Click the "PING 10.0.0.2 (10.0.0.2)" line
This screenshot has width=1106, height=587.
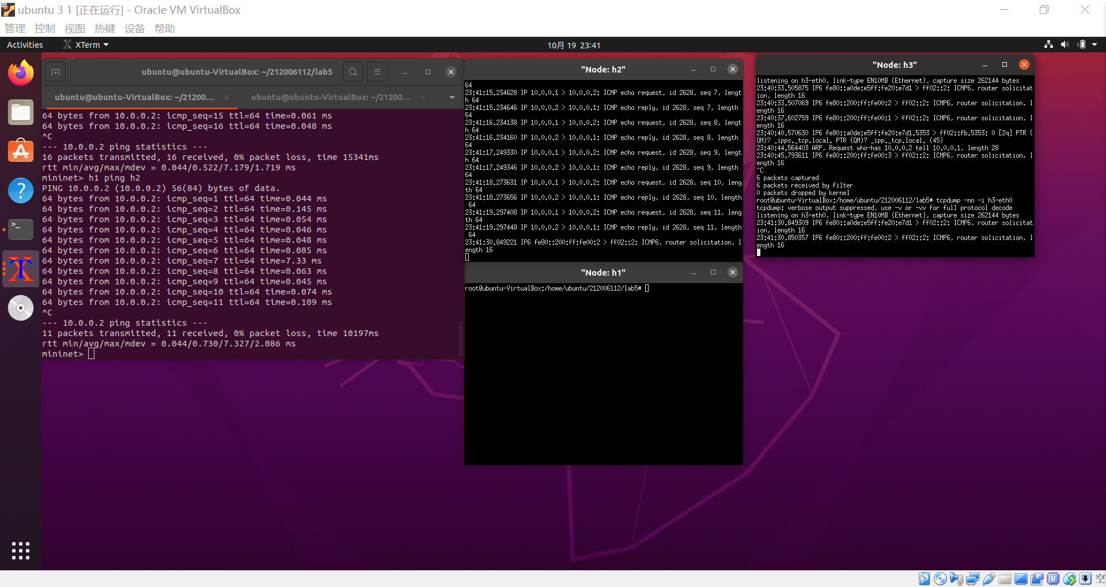161,188
